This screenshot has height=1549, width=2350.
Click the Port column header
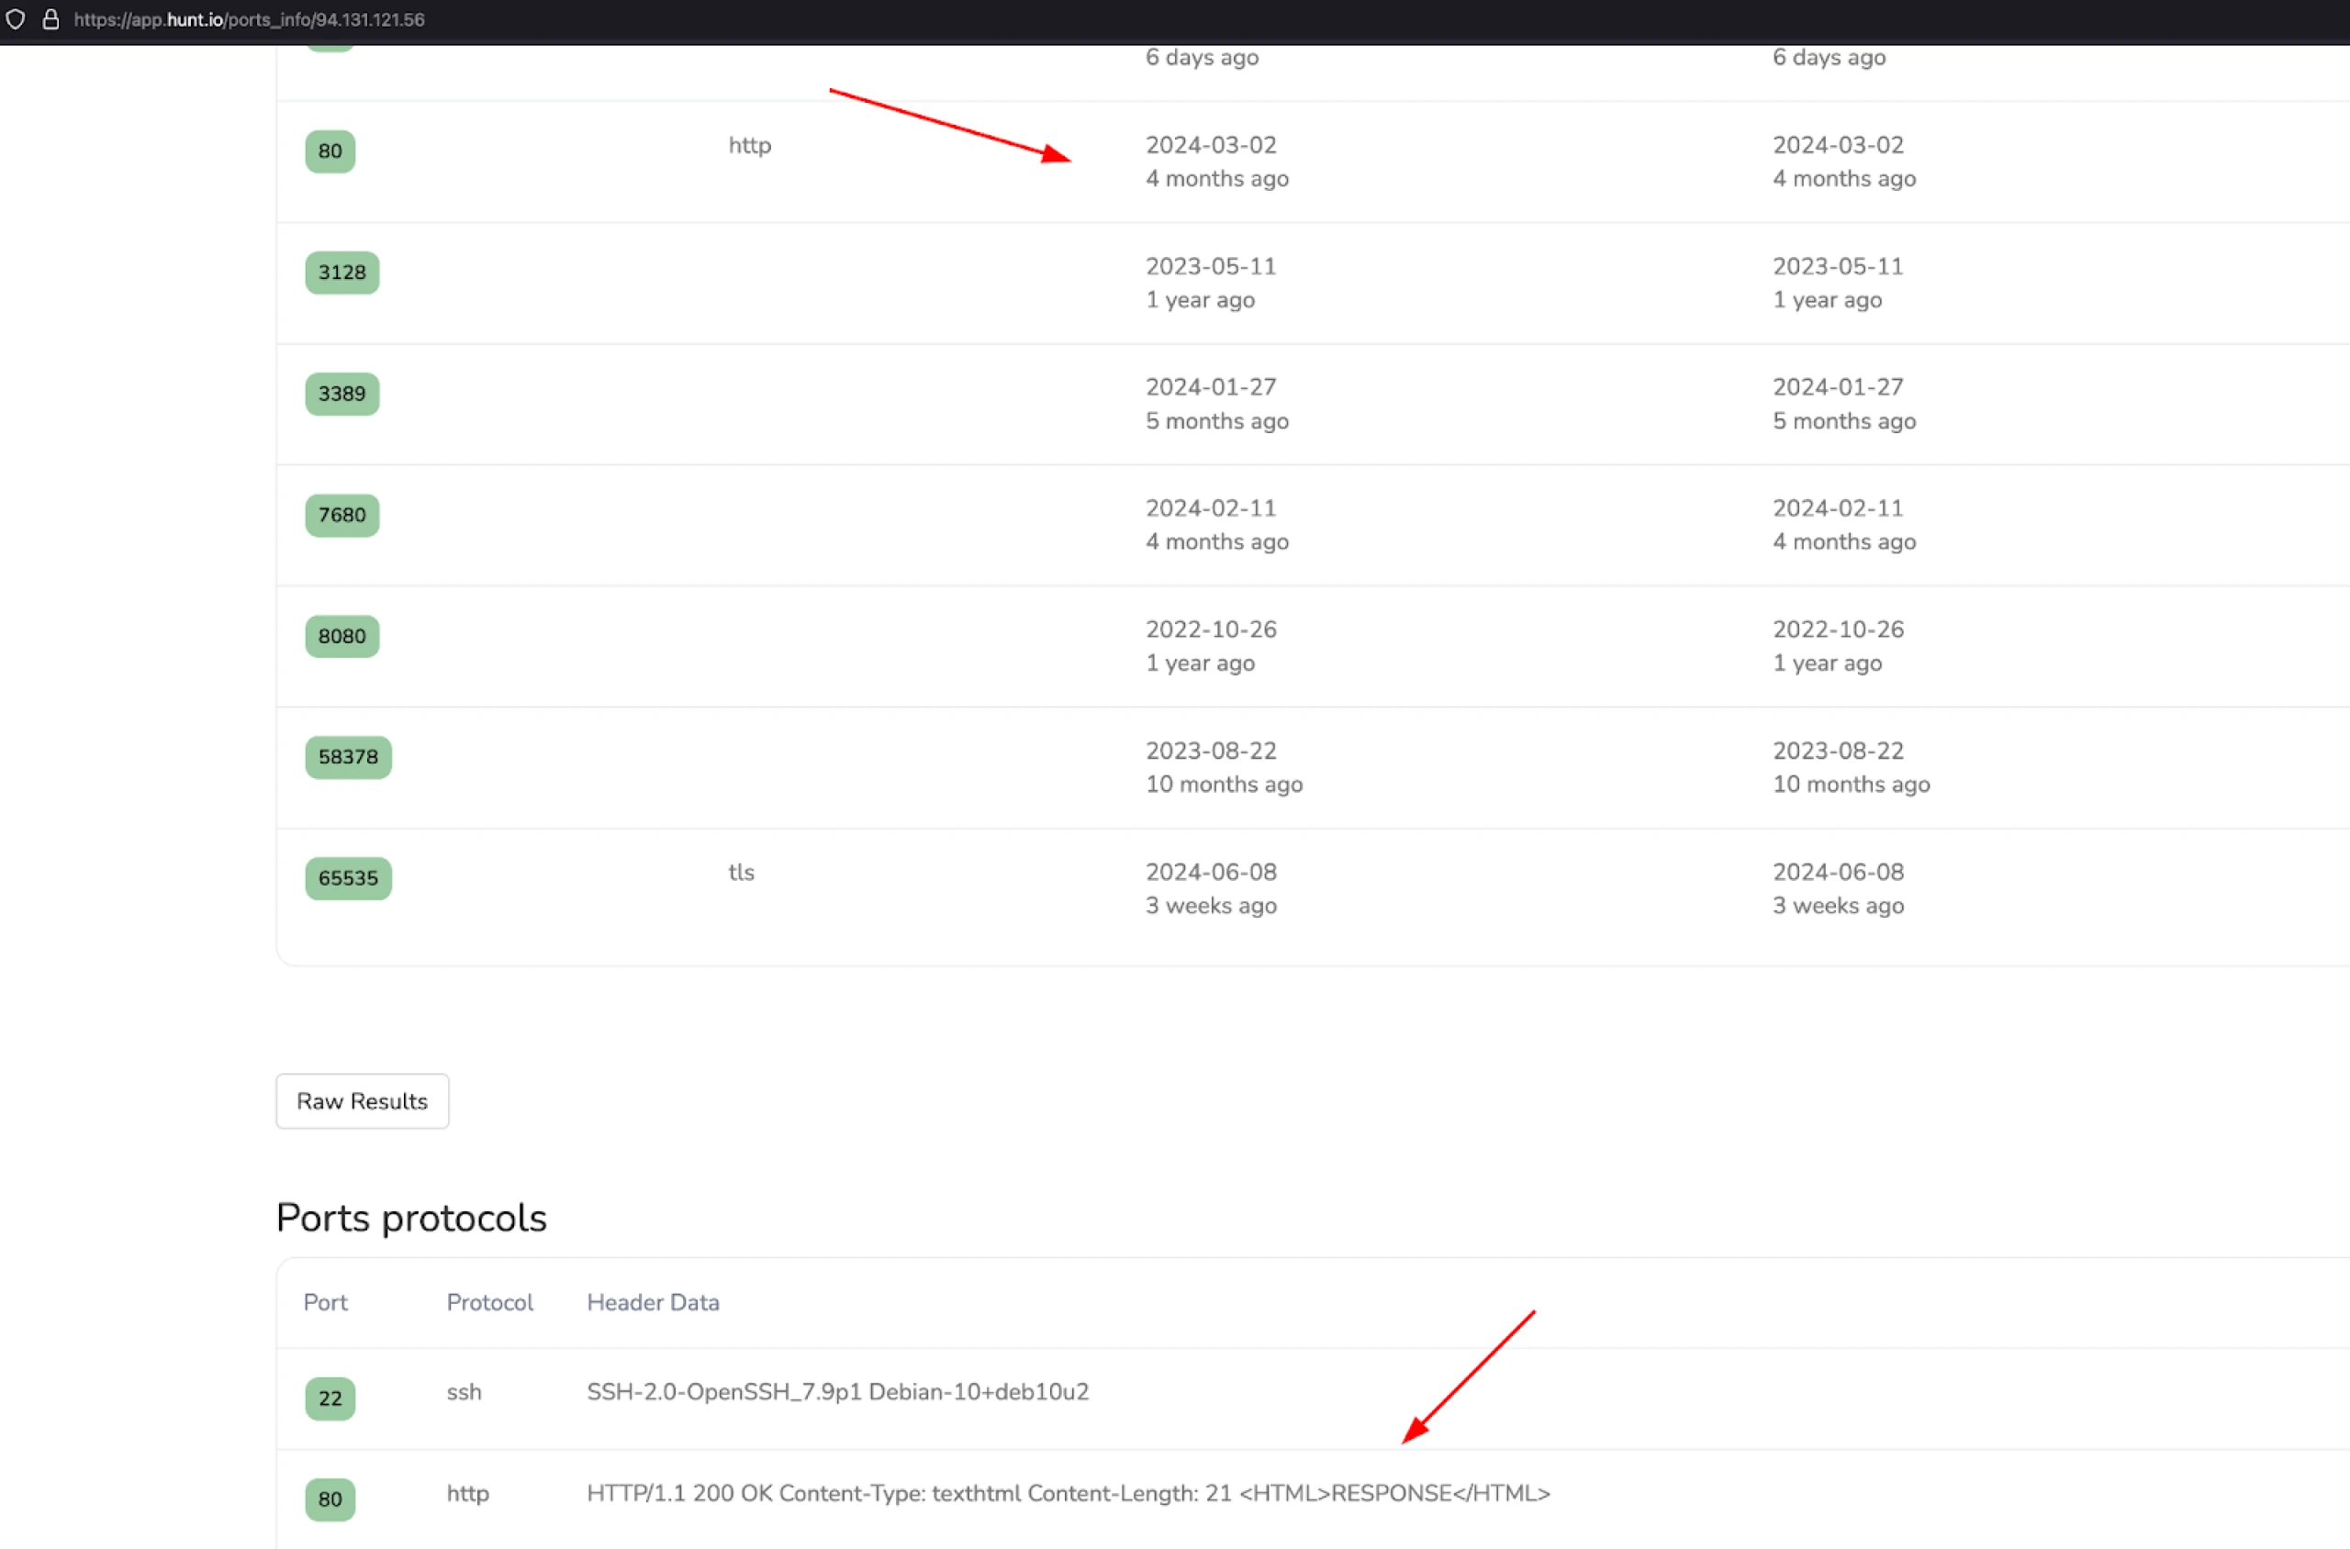click(x=325, y=1302)
